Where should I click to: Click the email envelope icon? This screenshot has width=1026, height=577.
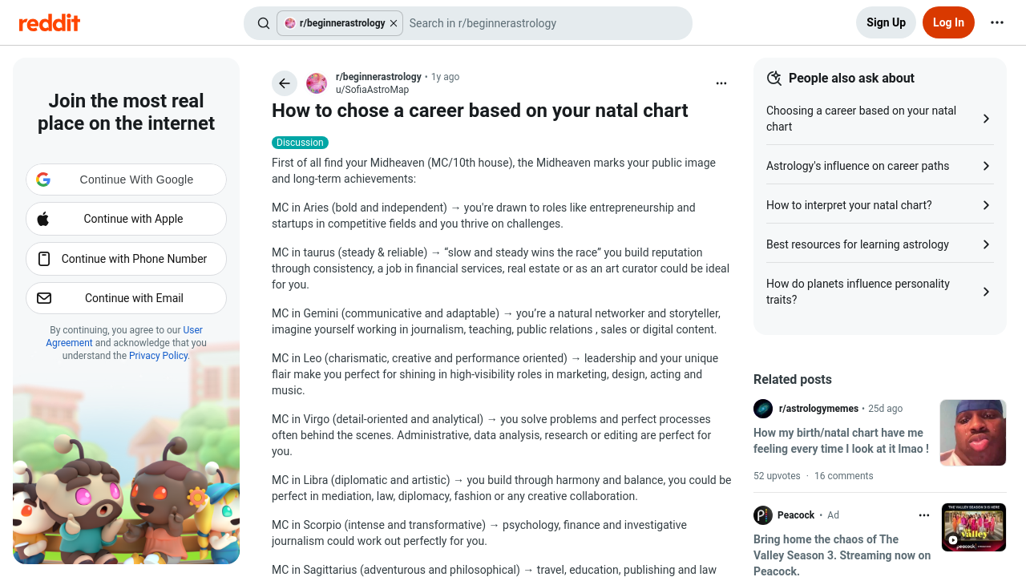44,298
